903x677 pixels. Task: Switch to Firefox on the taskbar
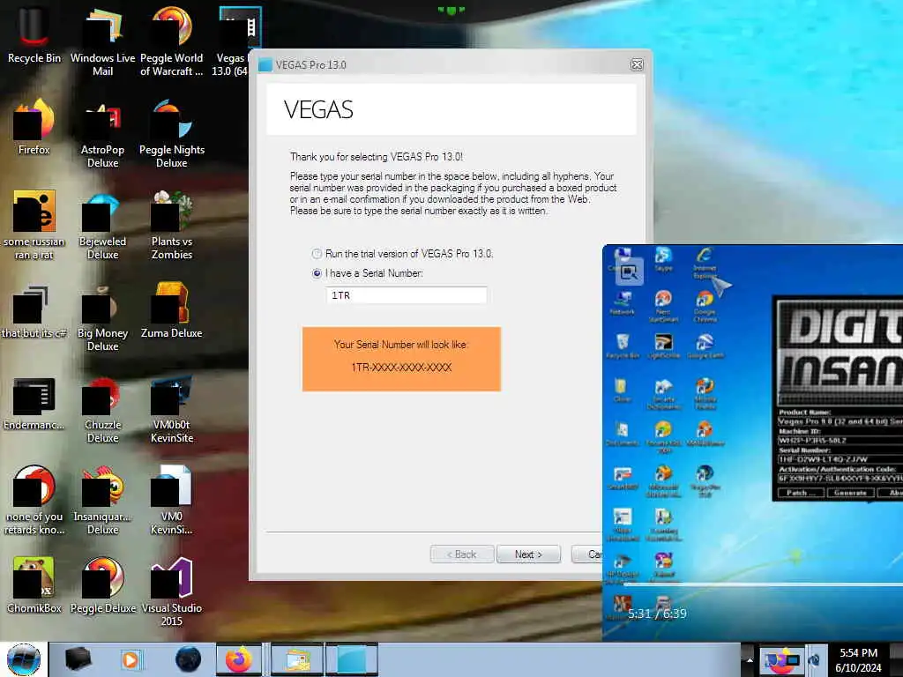coord(239,659)
